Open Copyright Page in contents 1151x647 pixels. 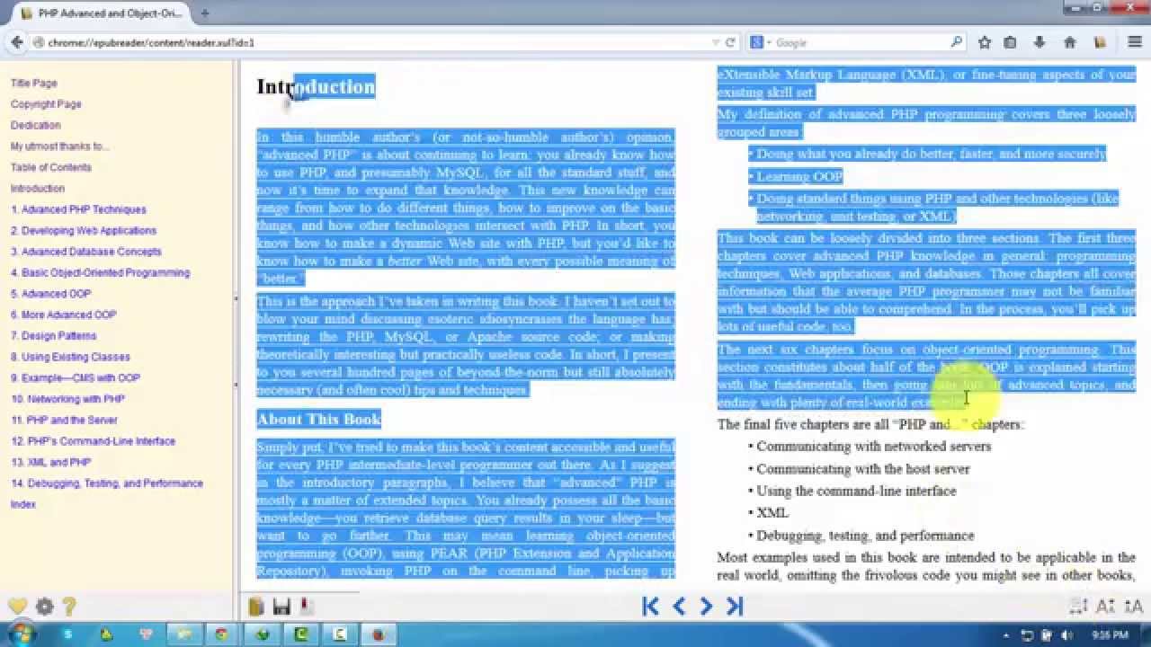point(46,104)
